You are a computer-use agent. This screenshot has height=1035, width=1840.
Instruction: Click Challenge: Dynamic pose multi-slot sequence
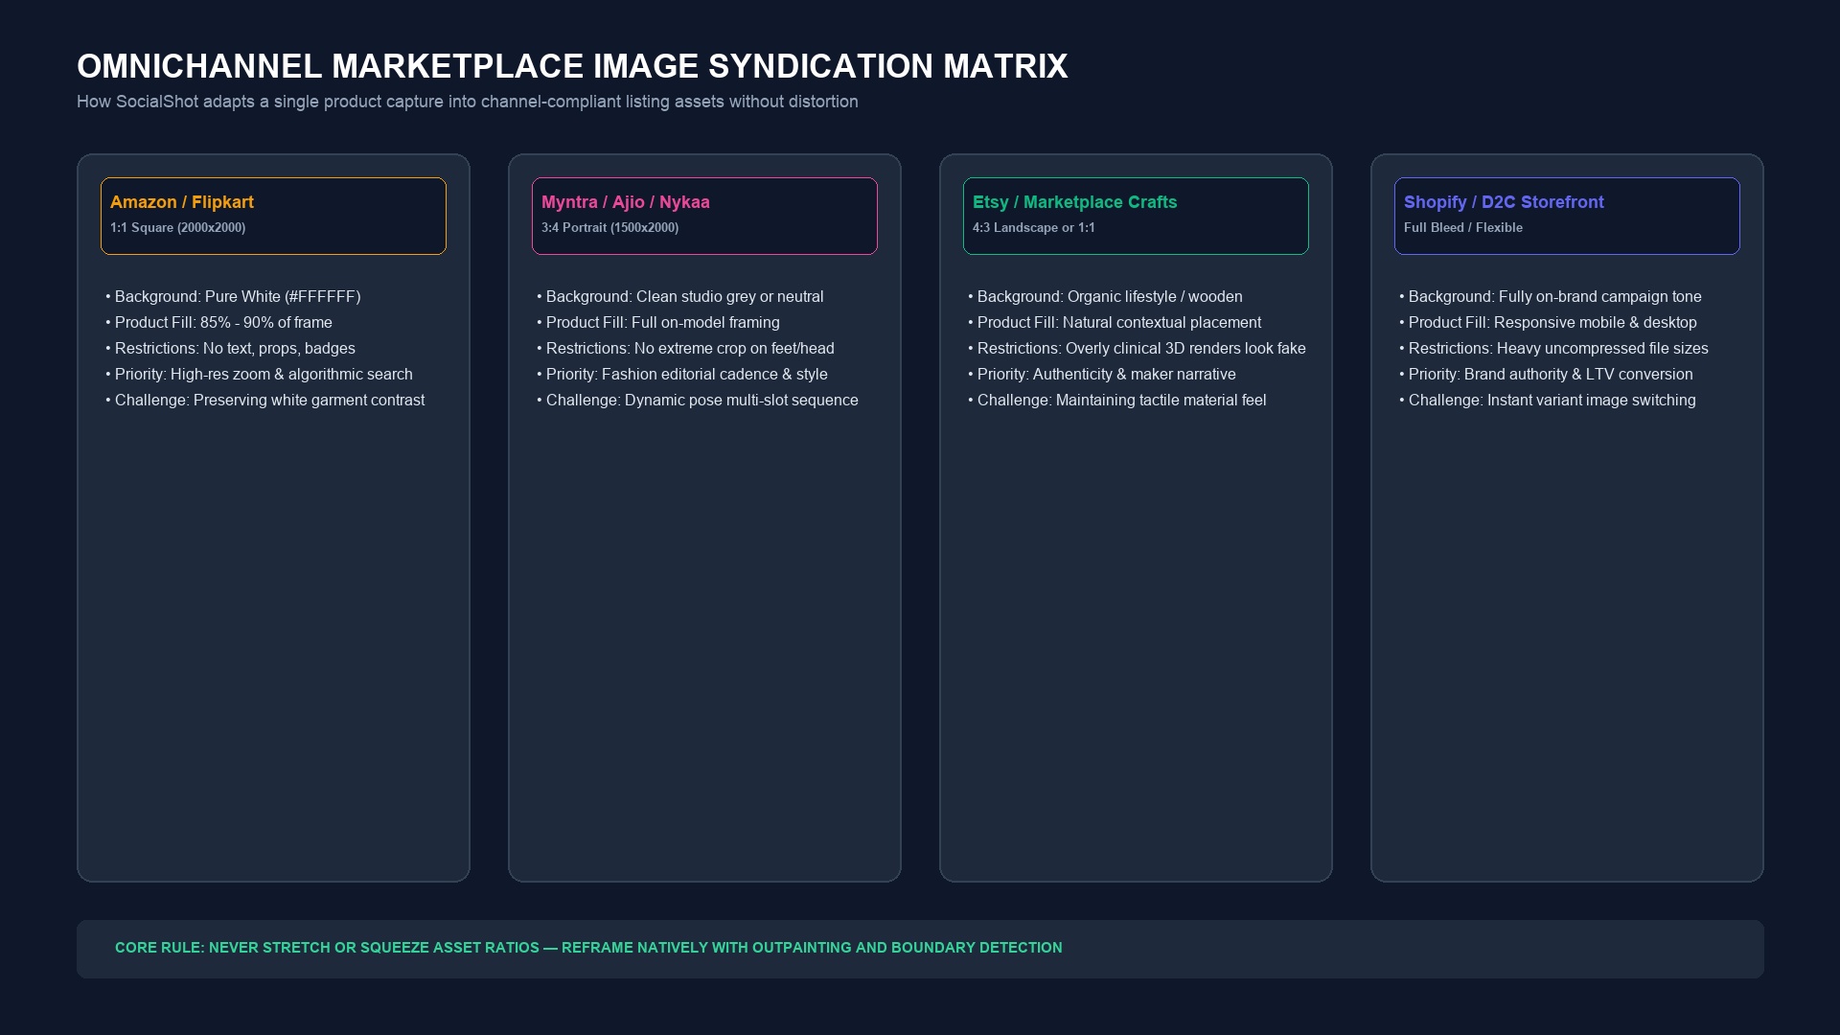698,401
